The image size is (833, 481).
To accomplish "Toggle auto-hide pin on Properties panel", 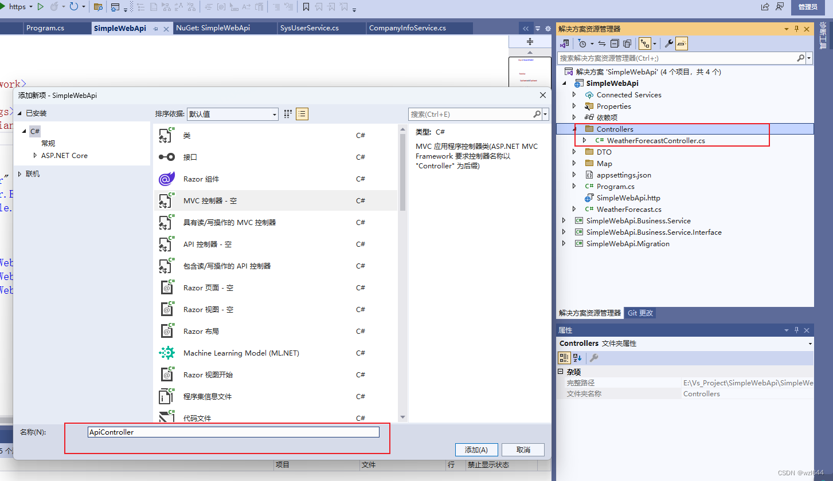I will click(x=796, y=330).
